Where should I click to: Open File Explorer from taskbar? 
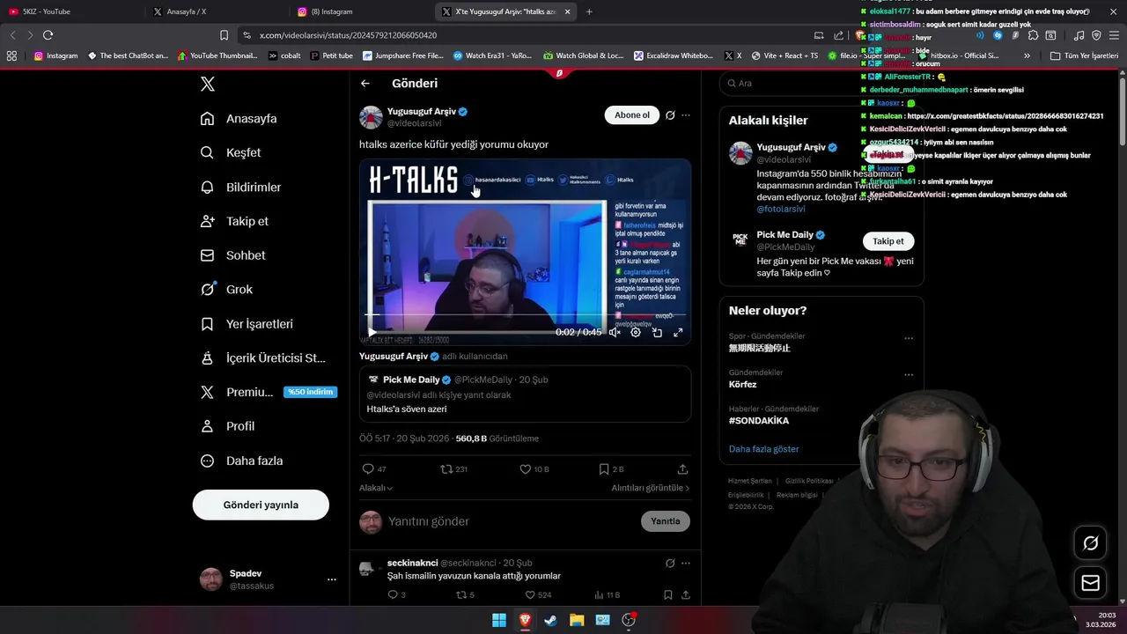(577, 620)
